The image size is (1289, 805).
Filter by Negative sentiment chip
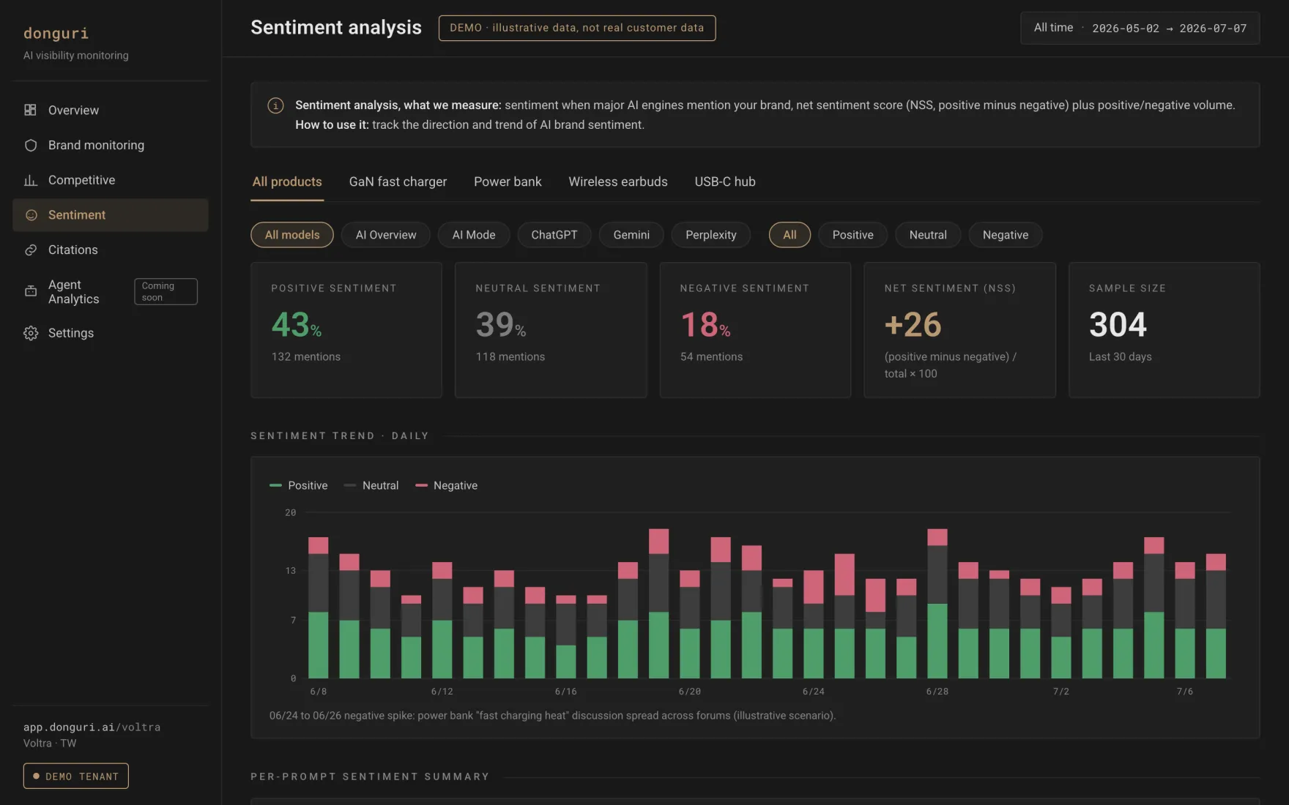[x=1006, y=235]
